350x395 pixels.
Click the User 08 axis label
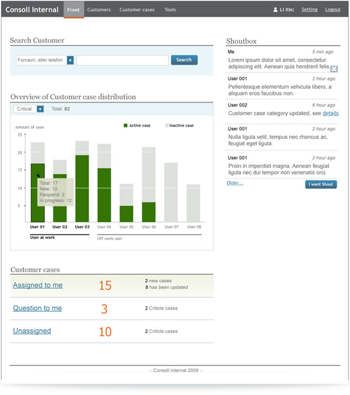coord(194,227)
